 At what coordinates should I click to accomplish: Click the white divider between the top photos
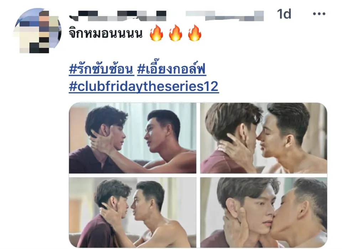198,138
